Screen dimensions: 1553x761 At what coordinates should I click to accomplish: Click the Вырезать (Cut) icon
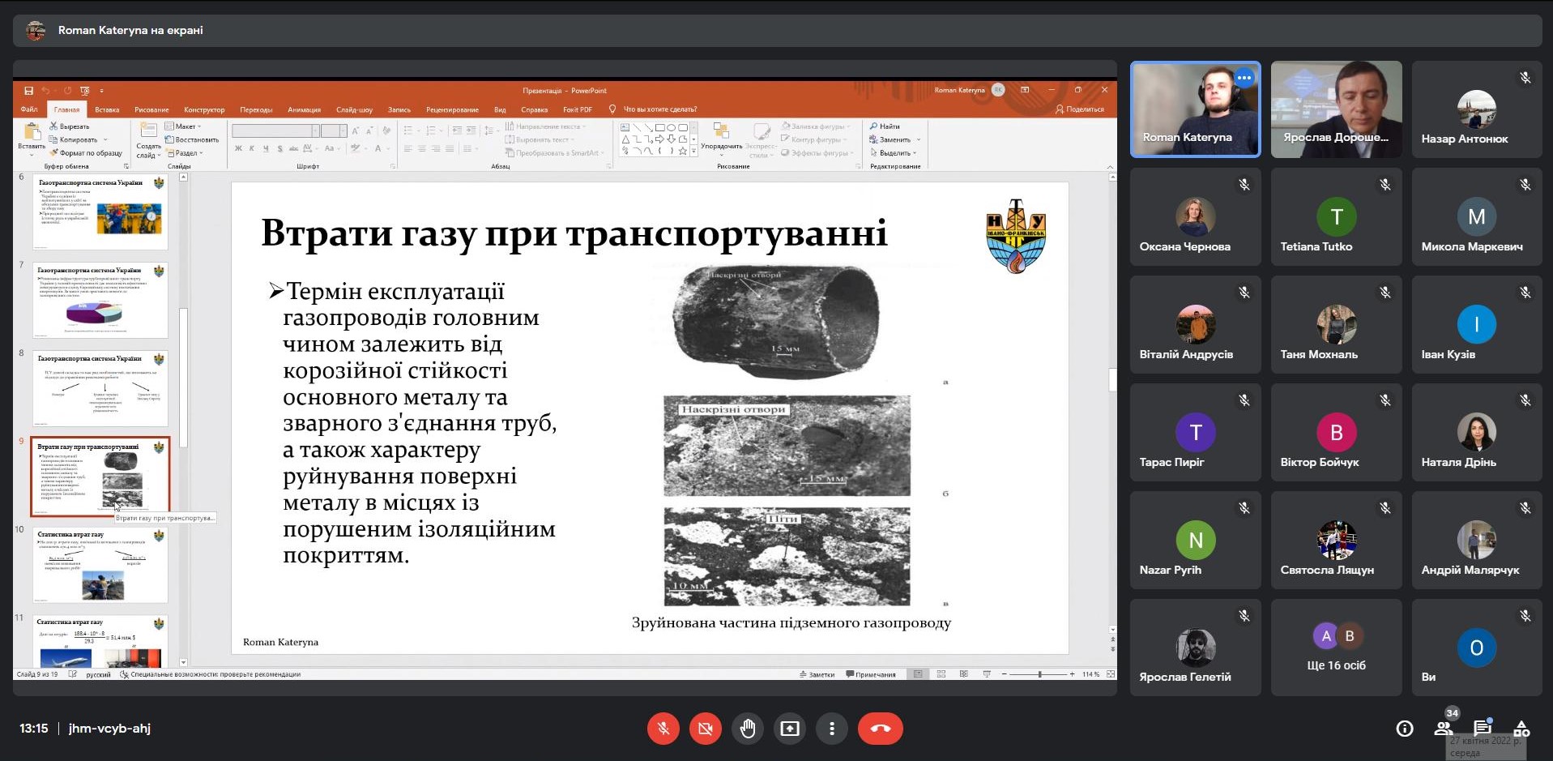pos(53,126)
